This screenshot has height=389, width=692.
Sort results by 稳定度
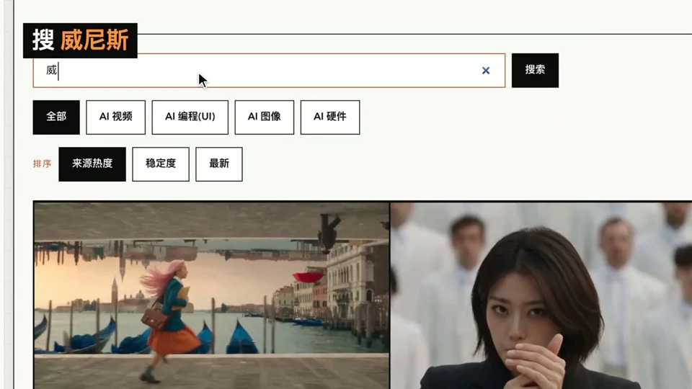pos(161,164)
